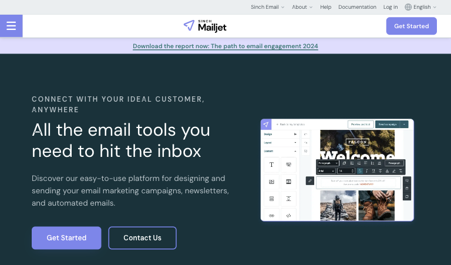Click the highlight color icon in toolbar

(x=394, y=171)
